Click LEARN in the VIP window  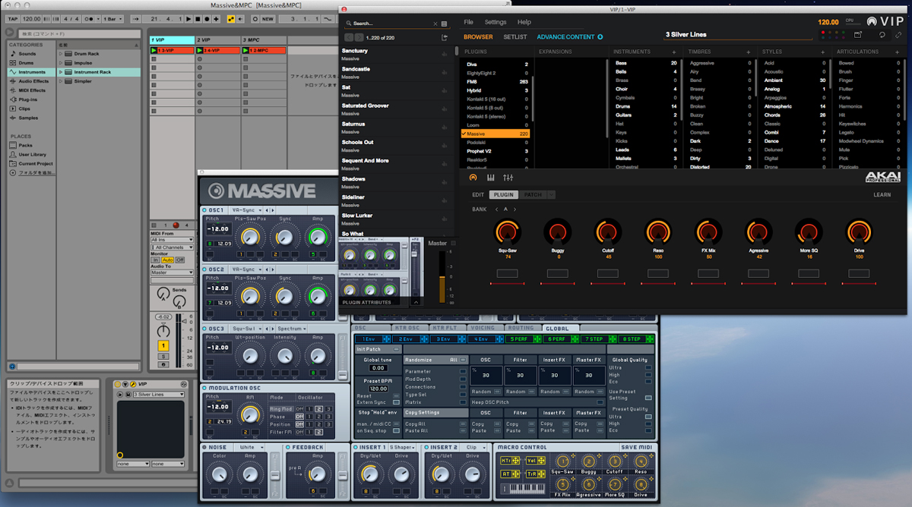(x=882, y=195)
